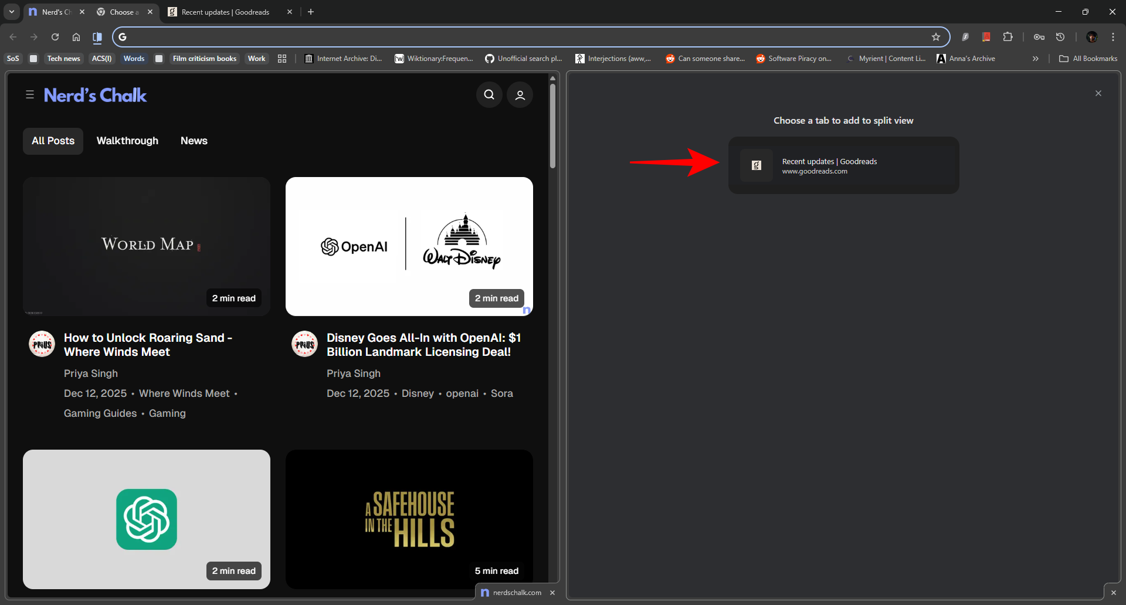Viewport: 1126px width, 605px height.
Task: Open the Nerd's Chalk user account icon
Action: click(520, 95)
